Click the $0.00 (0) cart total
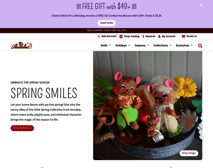The height and width of the screenshot is (168, 213). [192, 36]
